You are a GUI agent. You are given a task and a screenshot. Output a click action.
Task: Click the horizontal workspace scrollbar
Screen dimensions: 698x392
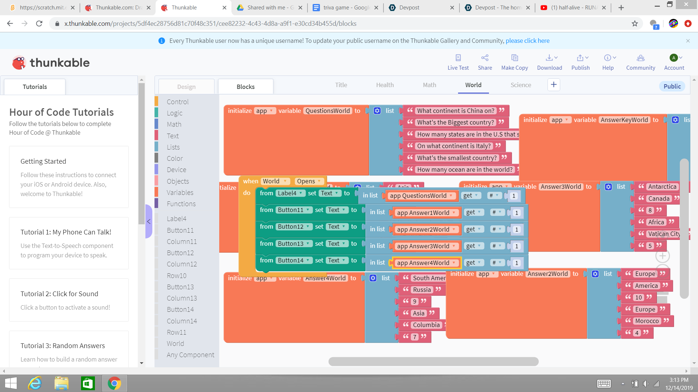pyautogui.click(x=433, y=361)
